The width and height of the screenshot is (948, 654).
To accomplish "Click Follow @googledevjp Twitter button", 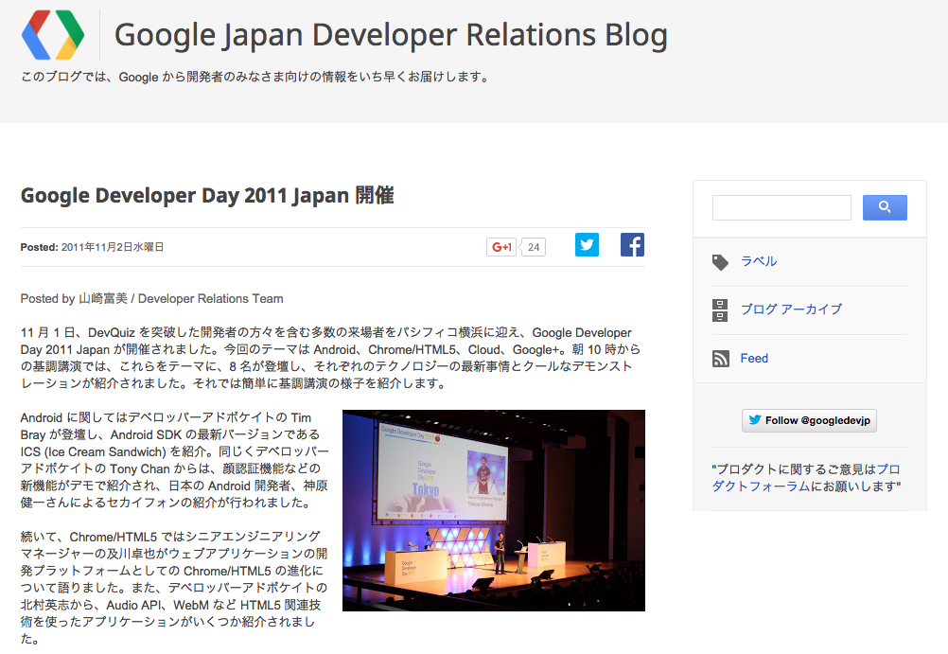I will 809,420.
